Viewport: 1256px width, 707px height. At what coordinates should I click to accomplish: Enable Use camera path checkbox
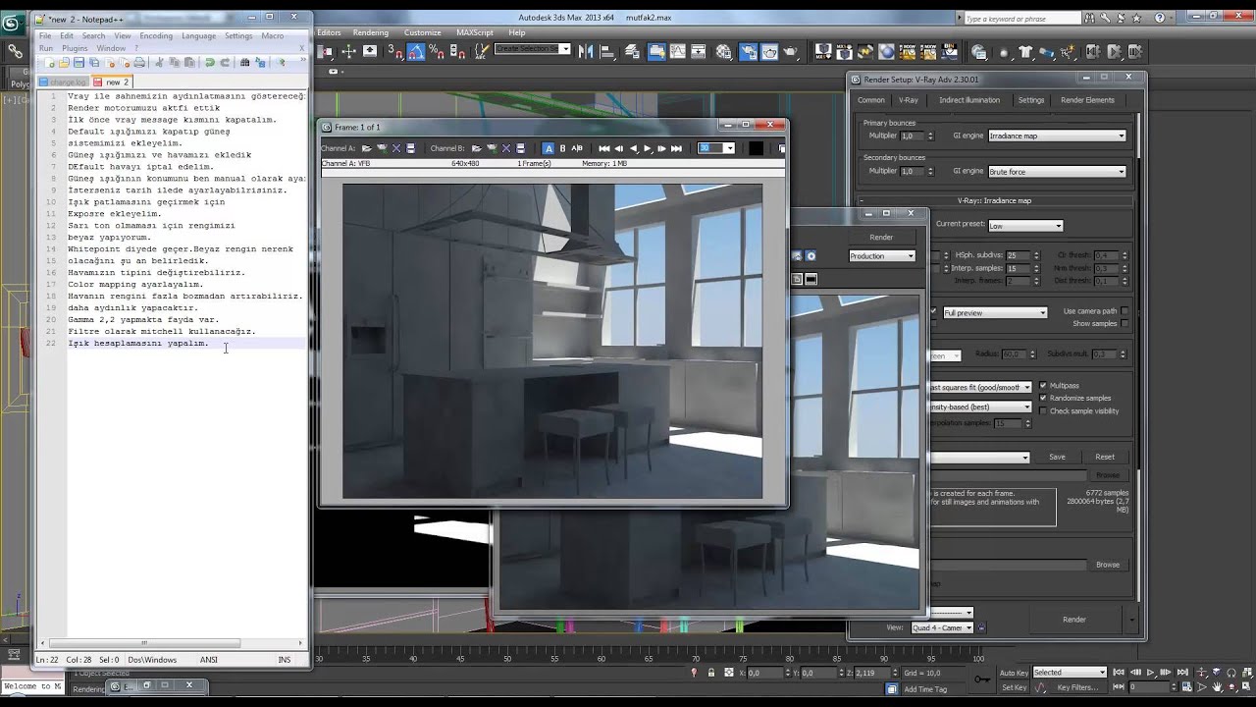point(1125,311)
